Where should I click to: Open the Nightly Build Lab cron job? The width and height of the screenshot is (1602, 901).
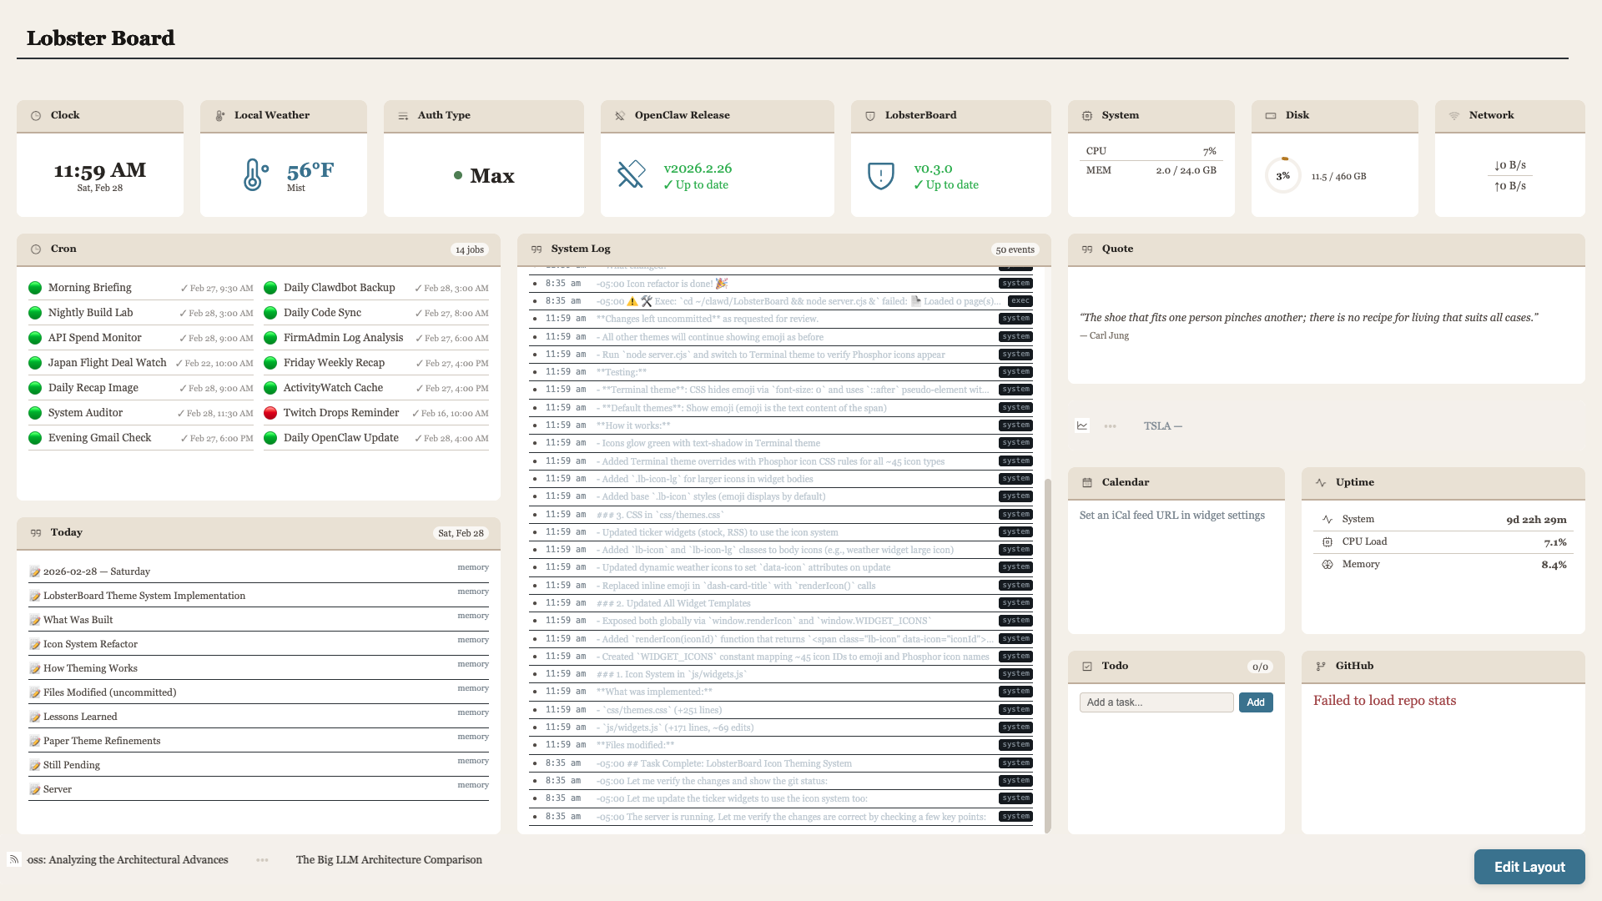click(90, 313)
